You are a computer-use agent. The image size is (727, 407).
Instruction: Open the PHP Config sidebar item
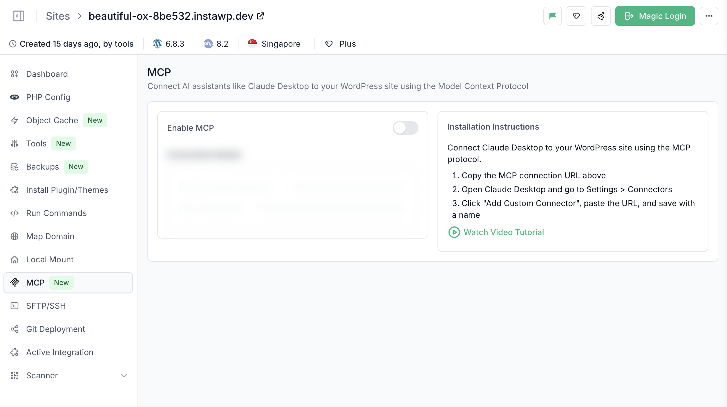[48, 97]
